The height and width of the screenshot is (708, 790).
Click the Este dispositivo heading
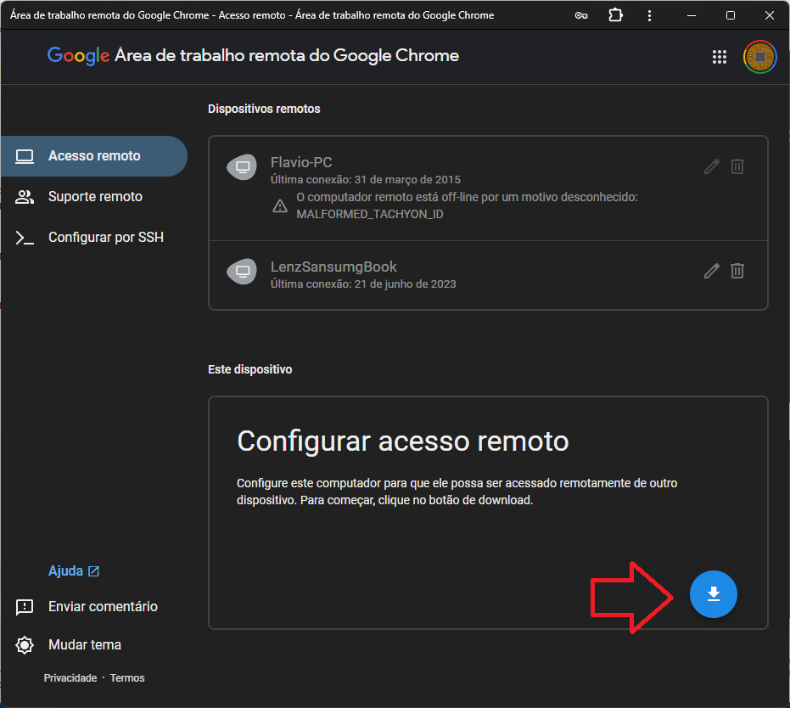click(249, 369)
